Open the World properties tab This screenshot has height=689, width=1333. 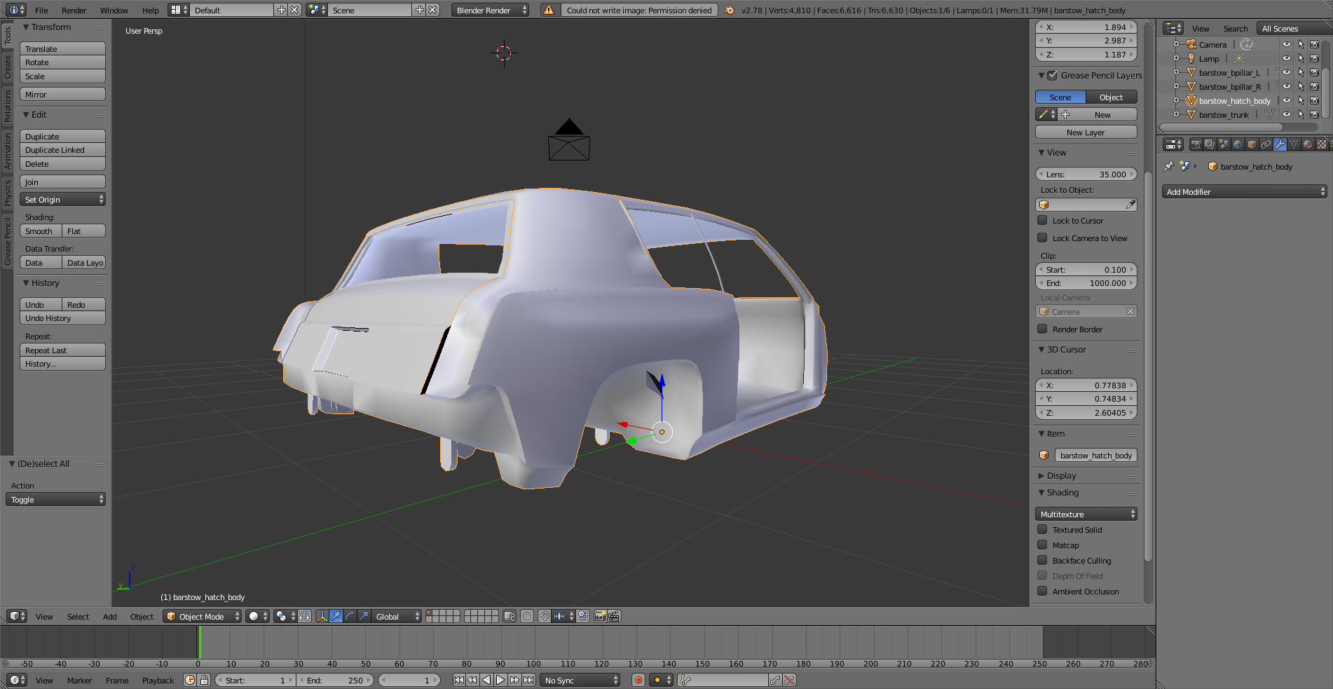coord(1238,144)
